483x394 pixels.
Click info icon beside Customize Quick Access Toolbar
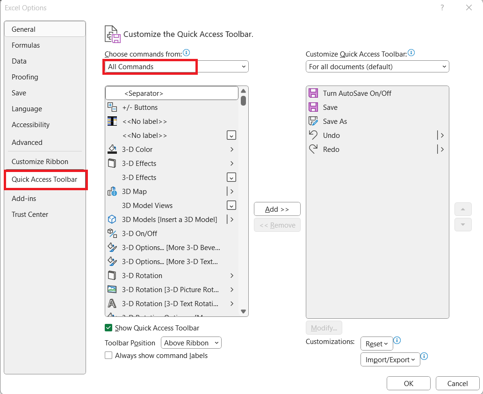(x=411, y=53)
